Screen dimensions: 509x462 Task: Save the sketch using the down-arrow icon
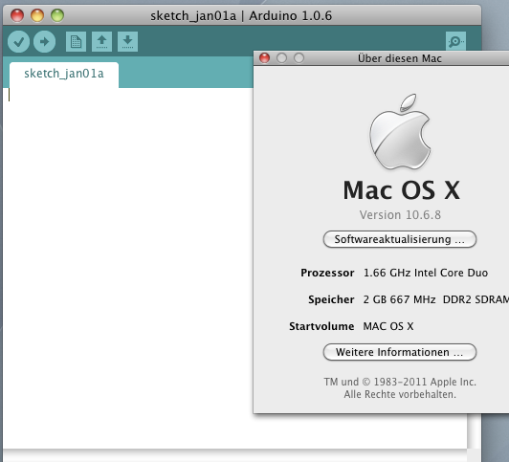pyautogui.click(x=127, y=41)
